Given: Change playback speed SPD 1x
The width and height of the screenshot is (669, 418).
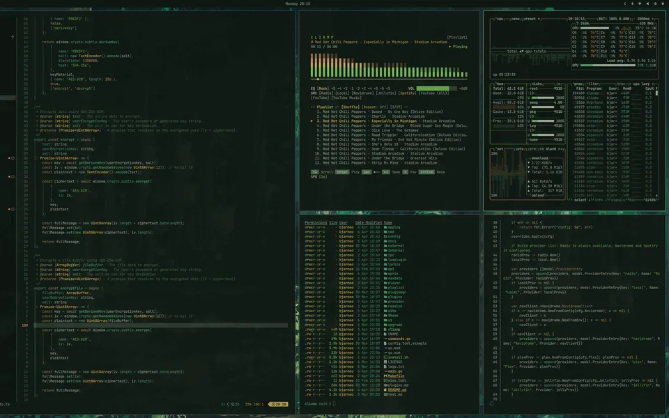Looking at the screenshot, I should (x=318, y=176).
